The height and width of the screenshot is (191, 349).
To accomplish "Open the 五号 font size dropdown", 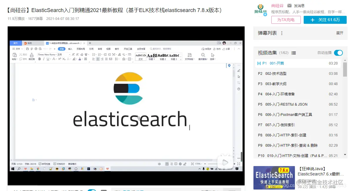I will (64, 54).
